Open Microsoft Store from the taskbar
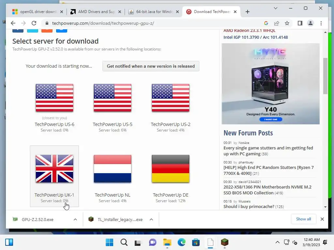334x250 pixels. pos(196,242)
